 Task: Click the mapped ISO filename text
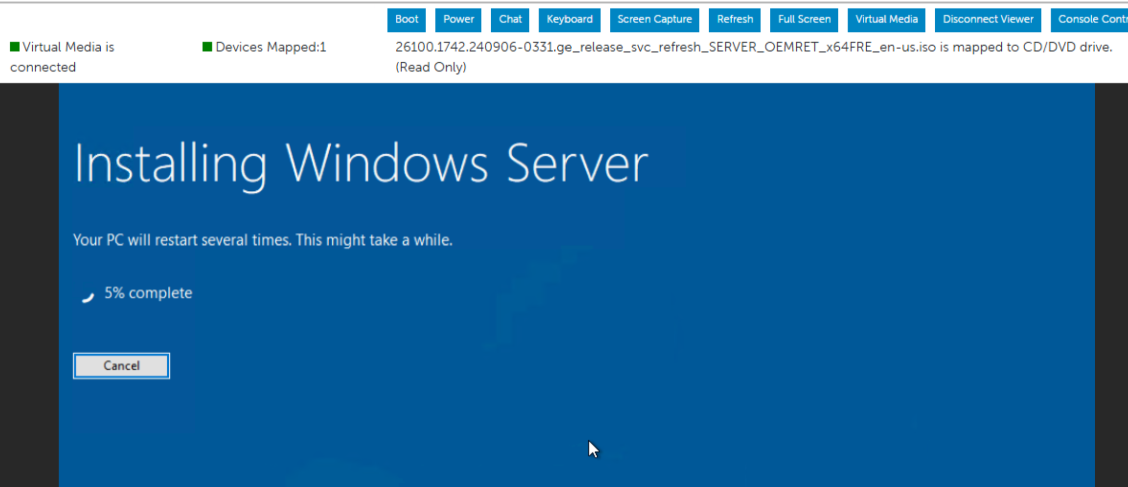tap(666, 47)
